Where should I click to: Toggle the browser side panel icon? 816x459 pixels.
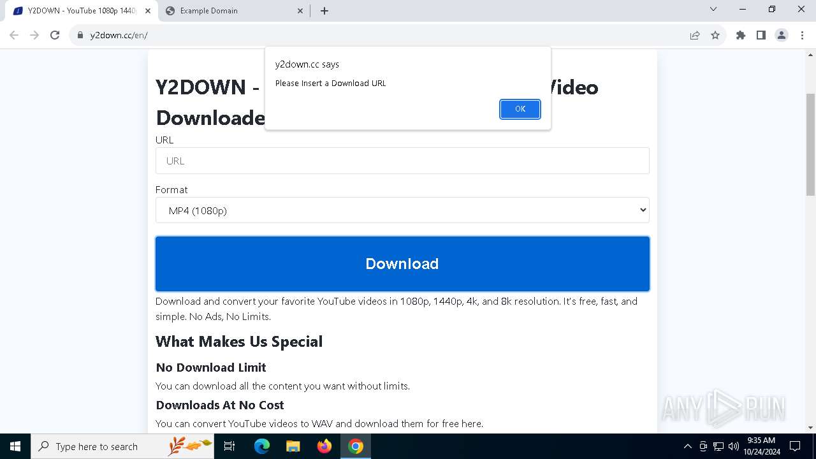pyautogui.click(x=761, y=35)
